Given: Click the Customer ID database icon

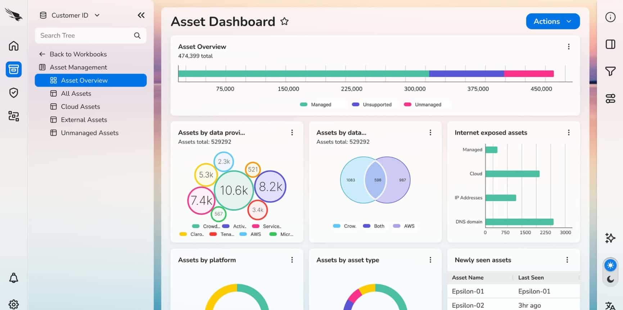Looking at the screenshot, I should coord(43,15).
